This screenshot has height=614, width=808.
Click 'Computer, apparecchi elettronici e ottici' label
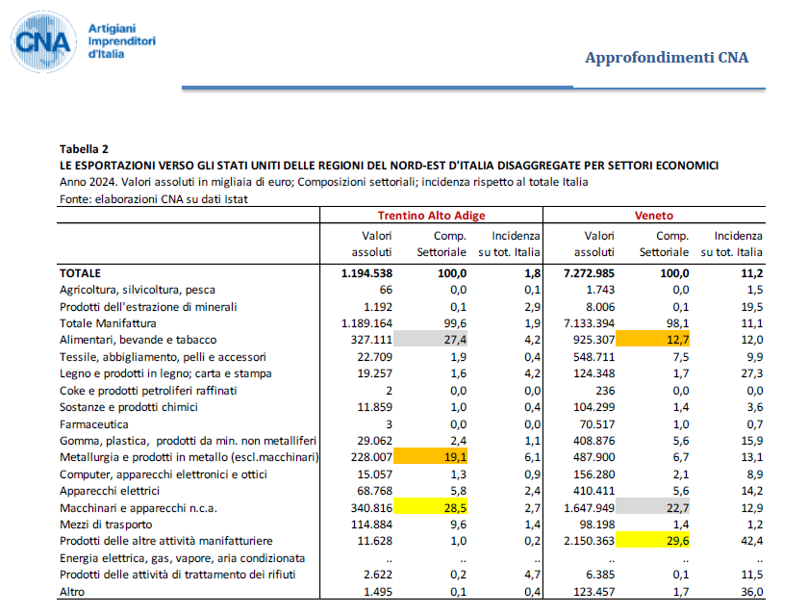pos(164,474)
